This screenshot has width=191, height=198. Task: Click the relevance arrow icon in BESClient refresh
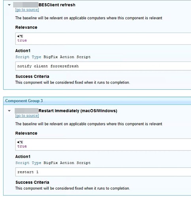coord(20,36)
